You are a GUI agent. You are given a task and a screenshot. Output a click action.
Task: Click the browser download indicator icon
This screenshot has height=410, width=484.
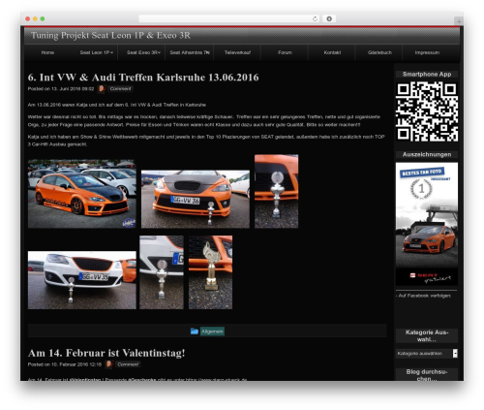point(329,18)
